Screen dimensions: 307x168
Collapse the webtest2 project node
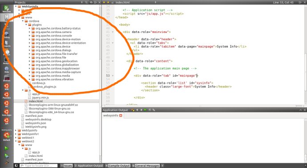click(16, 141)
